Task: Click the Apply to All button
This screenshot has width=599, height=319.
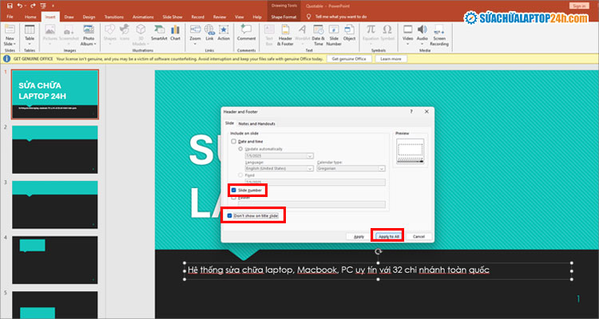Action: tap(388, 237)
